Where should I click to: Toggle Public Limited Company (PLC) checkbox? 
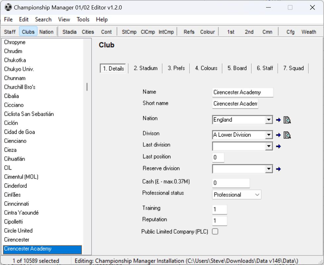215,232
